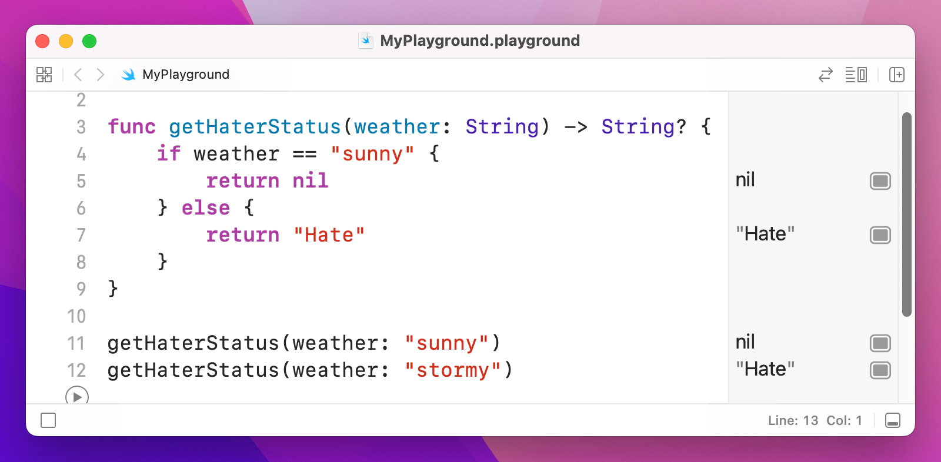941x462 pixels.
Task: Toggle the debug area panel icon
Action: click(x=893, y=420)
